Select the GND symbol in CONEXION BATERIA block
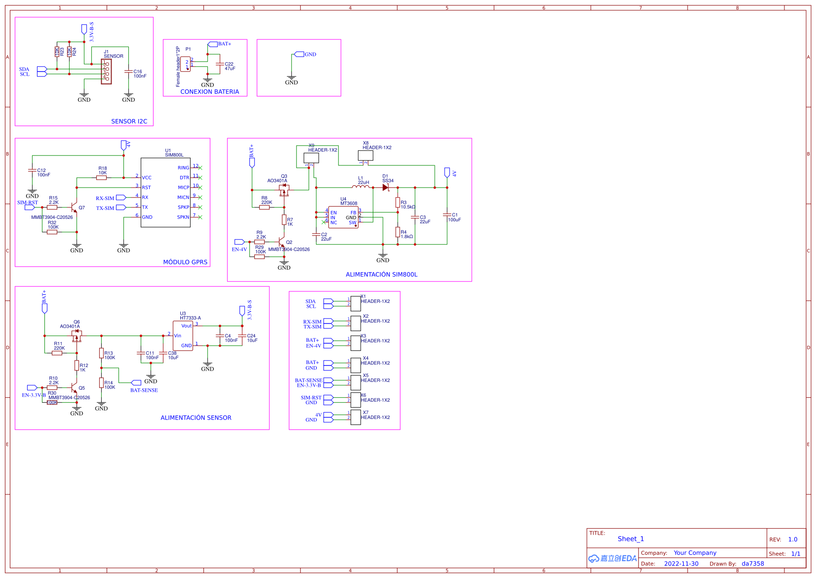816x578 pixels. (x=207, y=80)
